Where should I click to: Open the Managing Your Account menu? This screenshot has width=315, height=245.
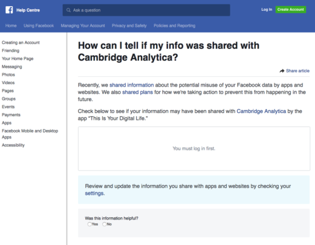(83, 25)
